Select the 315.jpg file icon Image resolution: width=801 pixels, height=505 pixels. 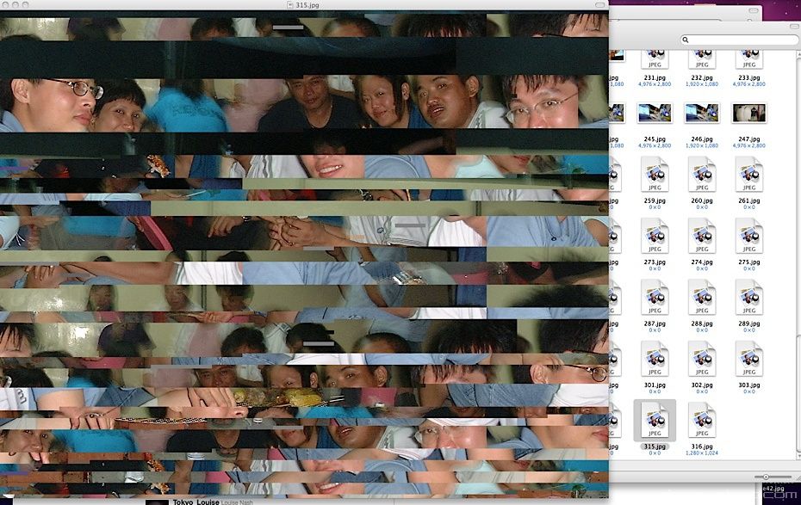click(655, 420)
